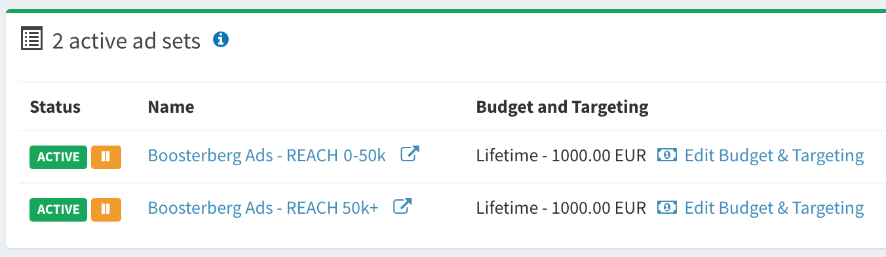Click ACTIVE status badge for REACH 0-50k
Screen dimensions: 886x257
[x=58, y=157]
